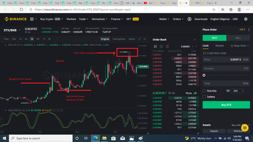Click the order amount percentage slider handle
This screenshot has height=142, width=253.
pos(204,75)
